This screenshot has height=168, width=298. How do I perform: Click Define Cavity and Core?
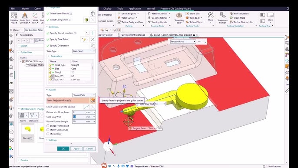(x=130, y=22)
